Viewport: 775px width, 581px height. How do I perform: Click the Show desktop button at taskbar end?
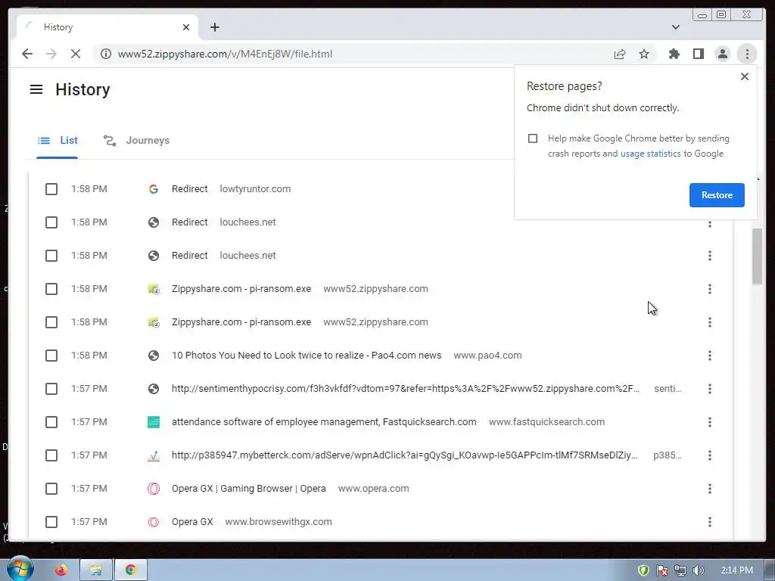click(770, 570)
